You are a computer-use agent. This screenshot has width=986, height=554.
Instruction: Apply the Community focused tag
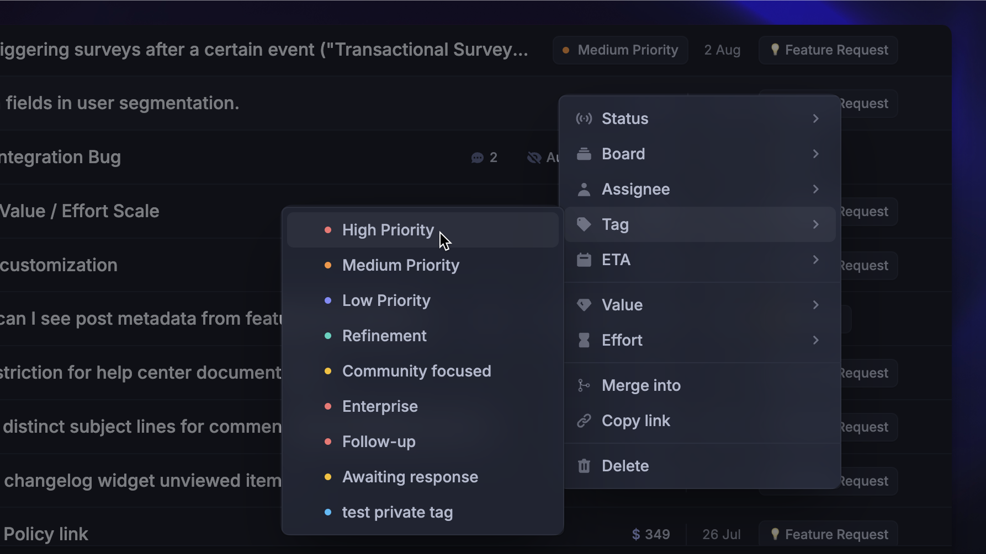click(x=416, y=371)
